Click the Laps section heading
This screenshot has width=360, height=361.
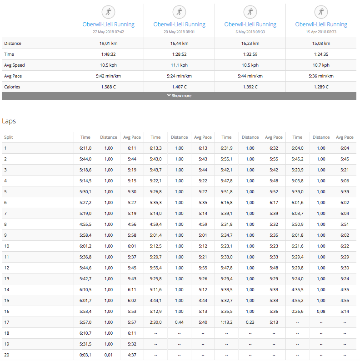tap(9, 121)
